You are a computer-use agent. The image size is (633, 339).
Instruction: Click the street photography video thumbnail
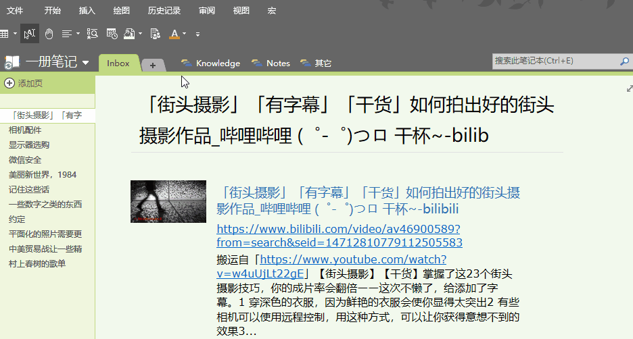(x=168, y=201)
